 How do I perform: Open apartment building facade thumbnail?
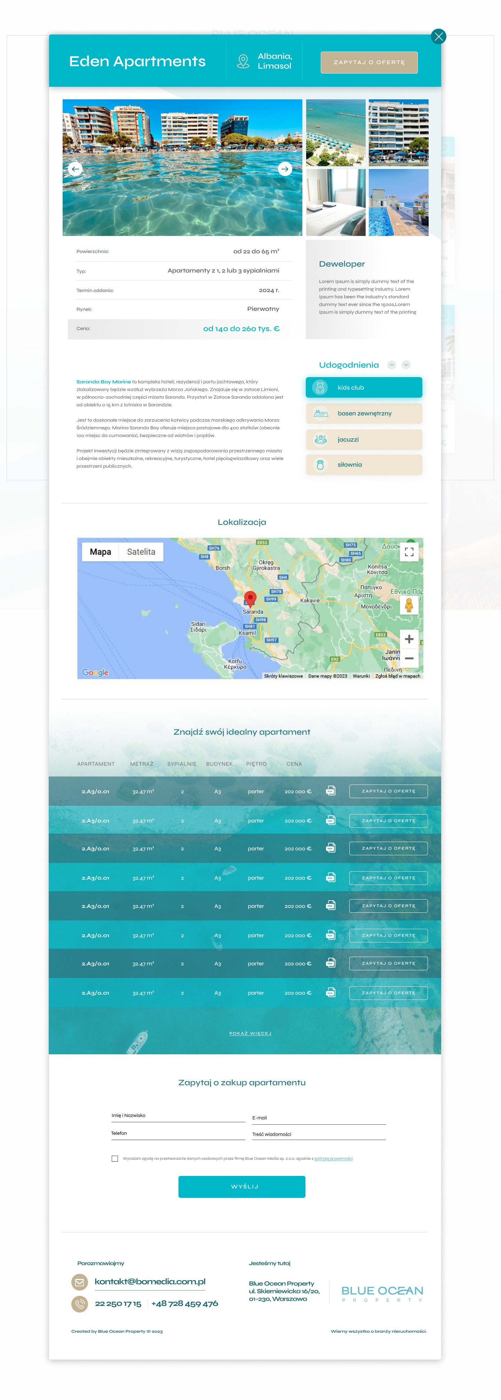[398, 132]
